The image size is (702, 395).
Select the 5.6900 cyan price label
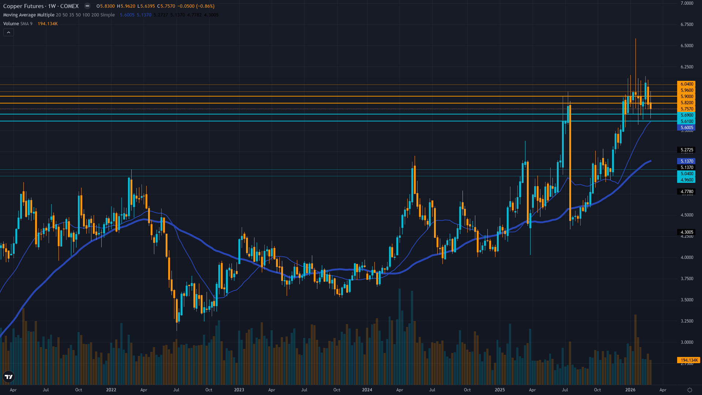coord(686,115)
